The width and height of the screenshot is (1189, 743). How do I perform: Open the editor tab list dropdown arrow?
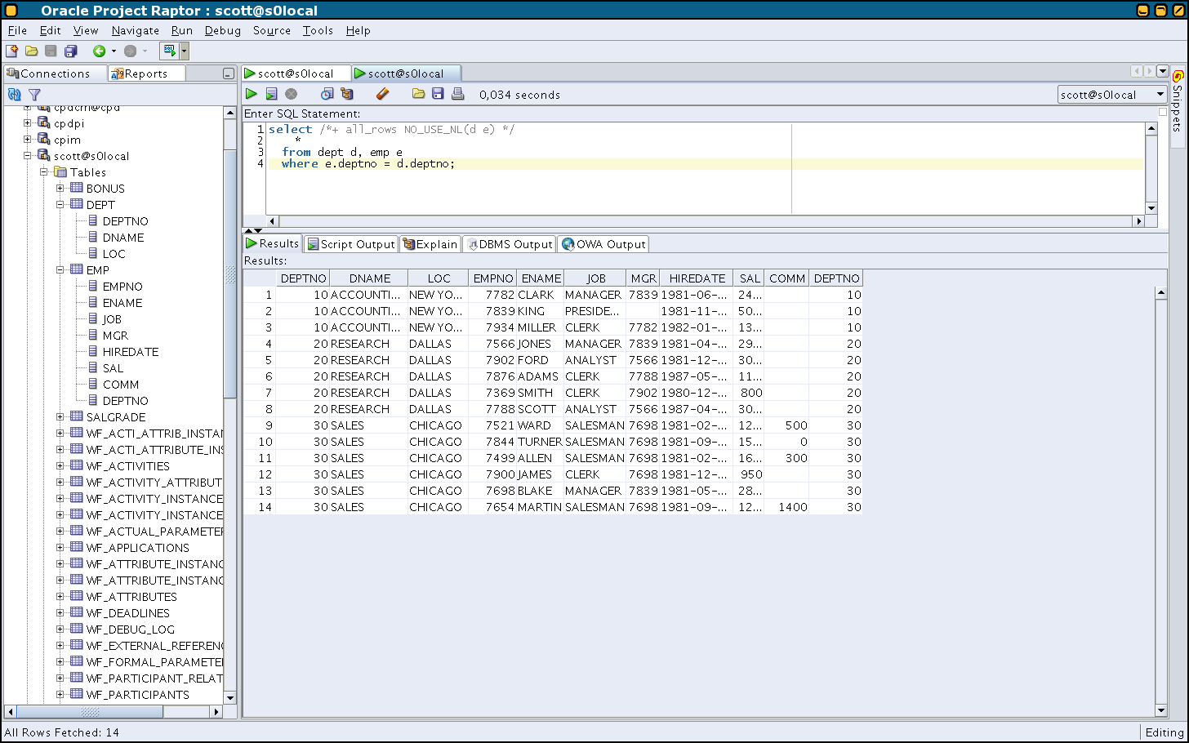point(1163,72)
